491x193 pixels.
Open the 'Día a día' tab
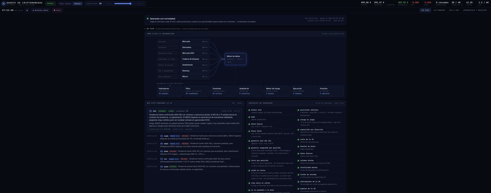point(454,10)
